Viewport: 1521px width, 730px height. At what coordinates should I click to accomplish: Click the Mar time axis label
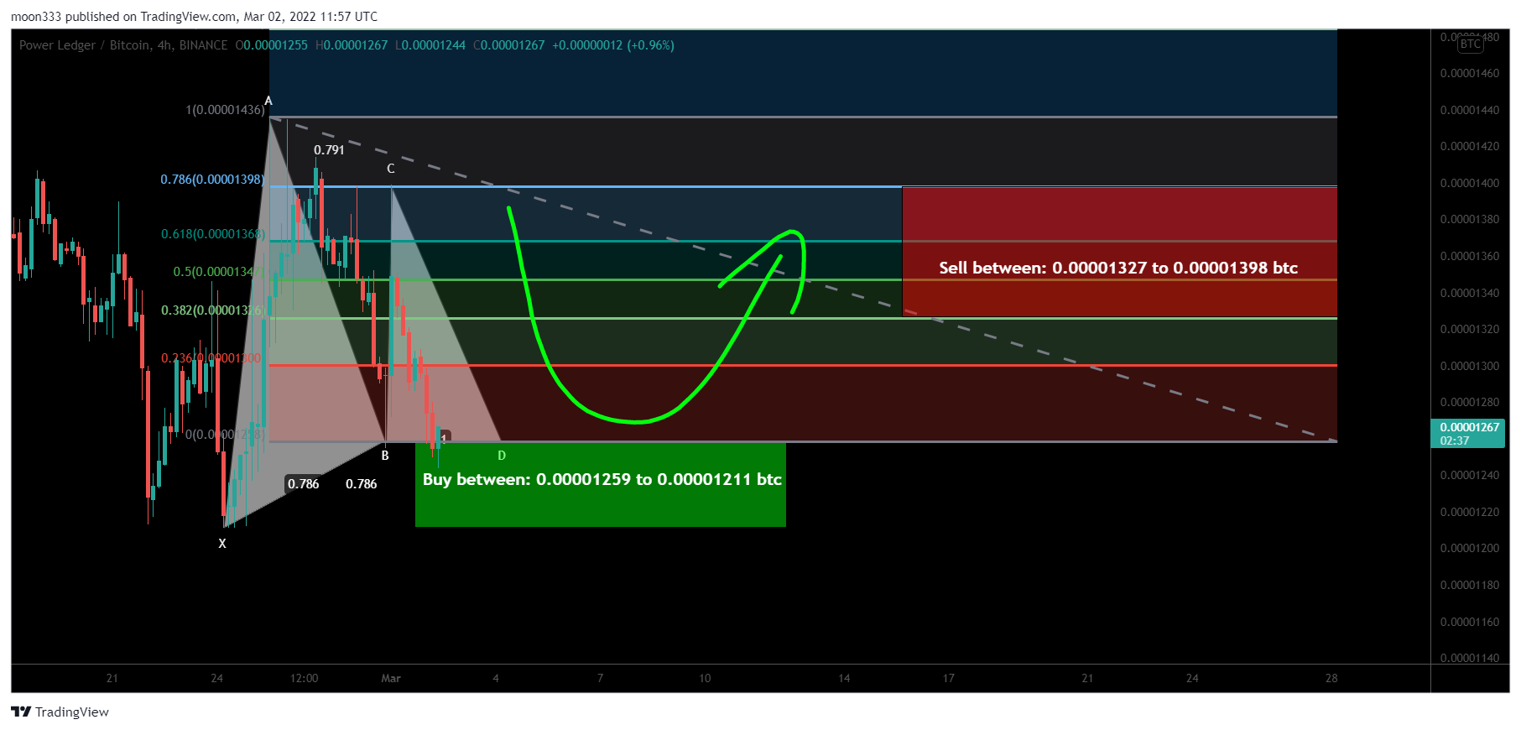tap(391, 678)
